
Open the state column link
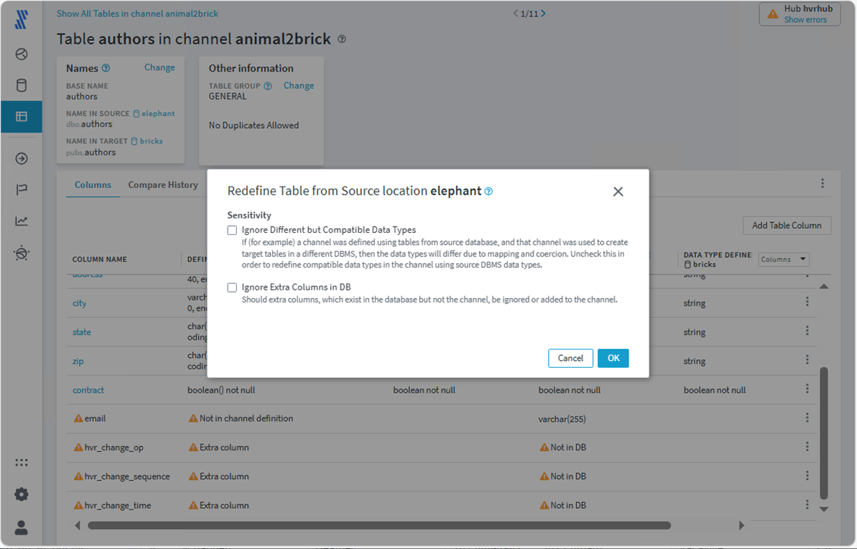click(x=82, y=332)
